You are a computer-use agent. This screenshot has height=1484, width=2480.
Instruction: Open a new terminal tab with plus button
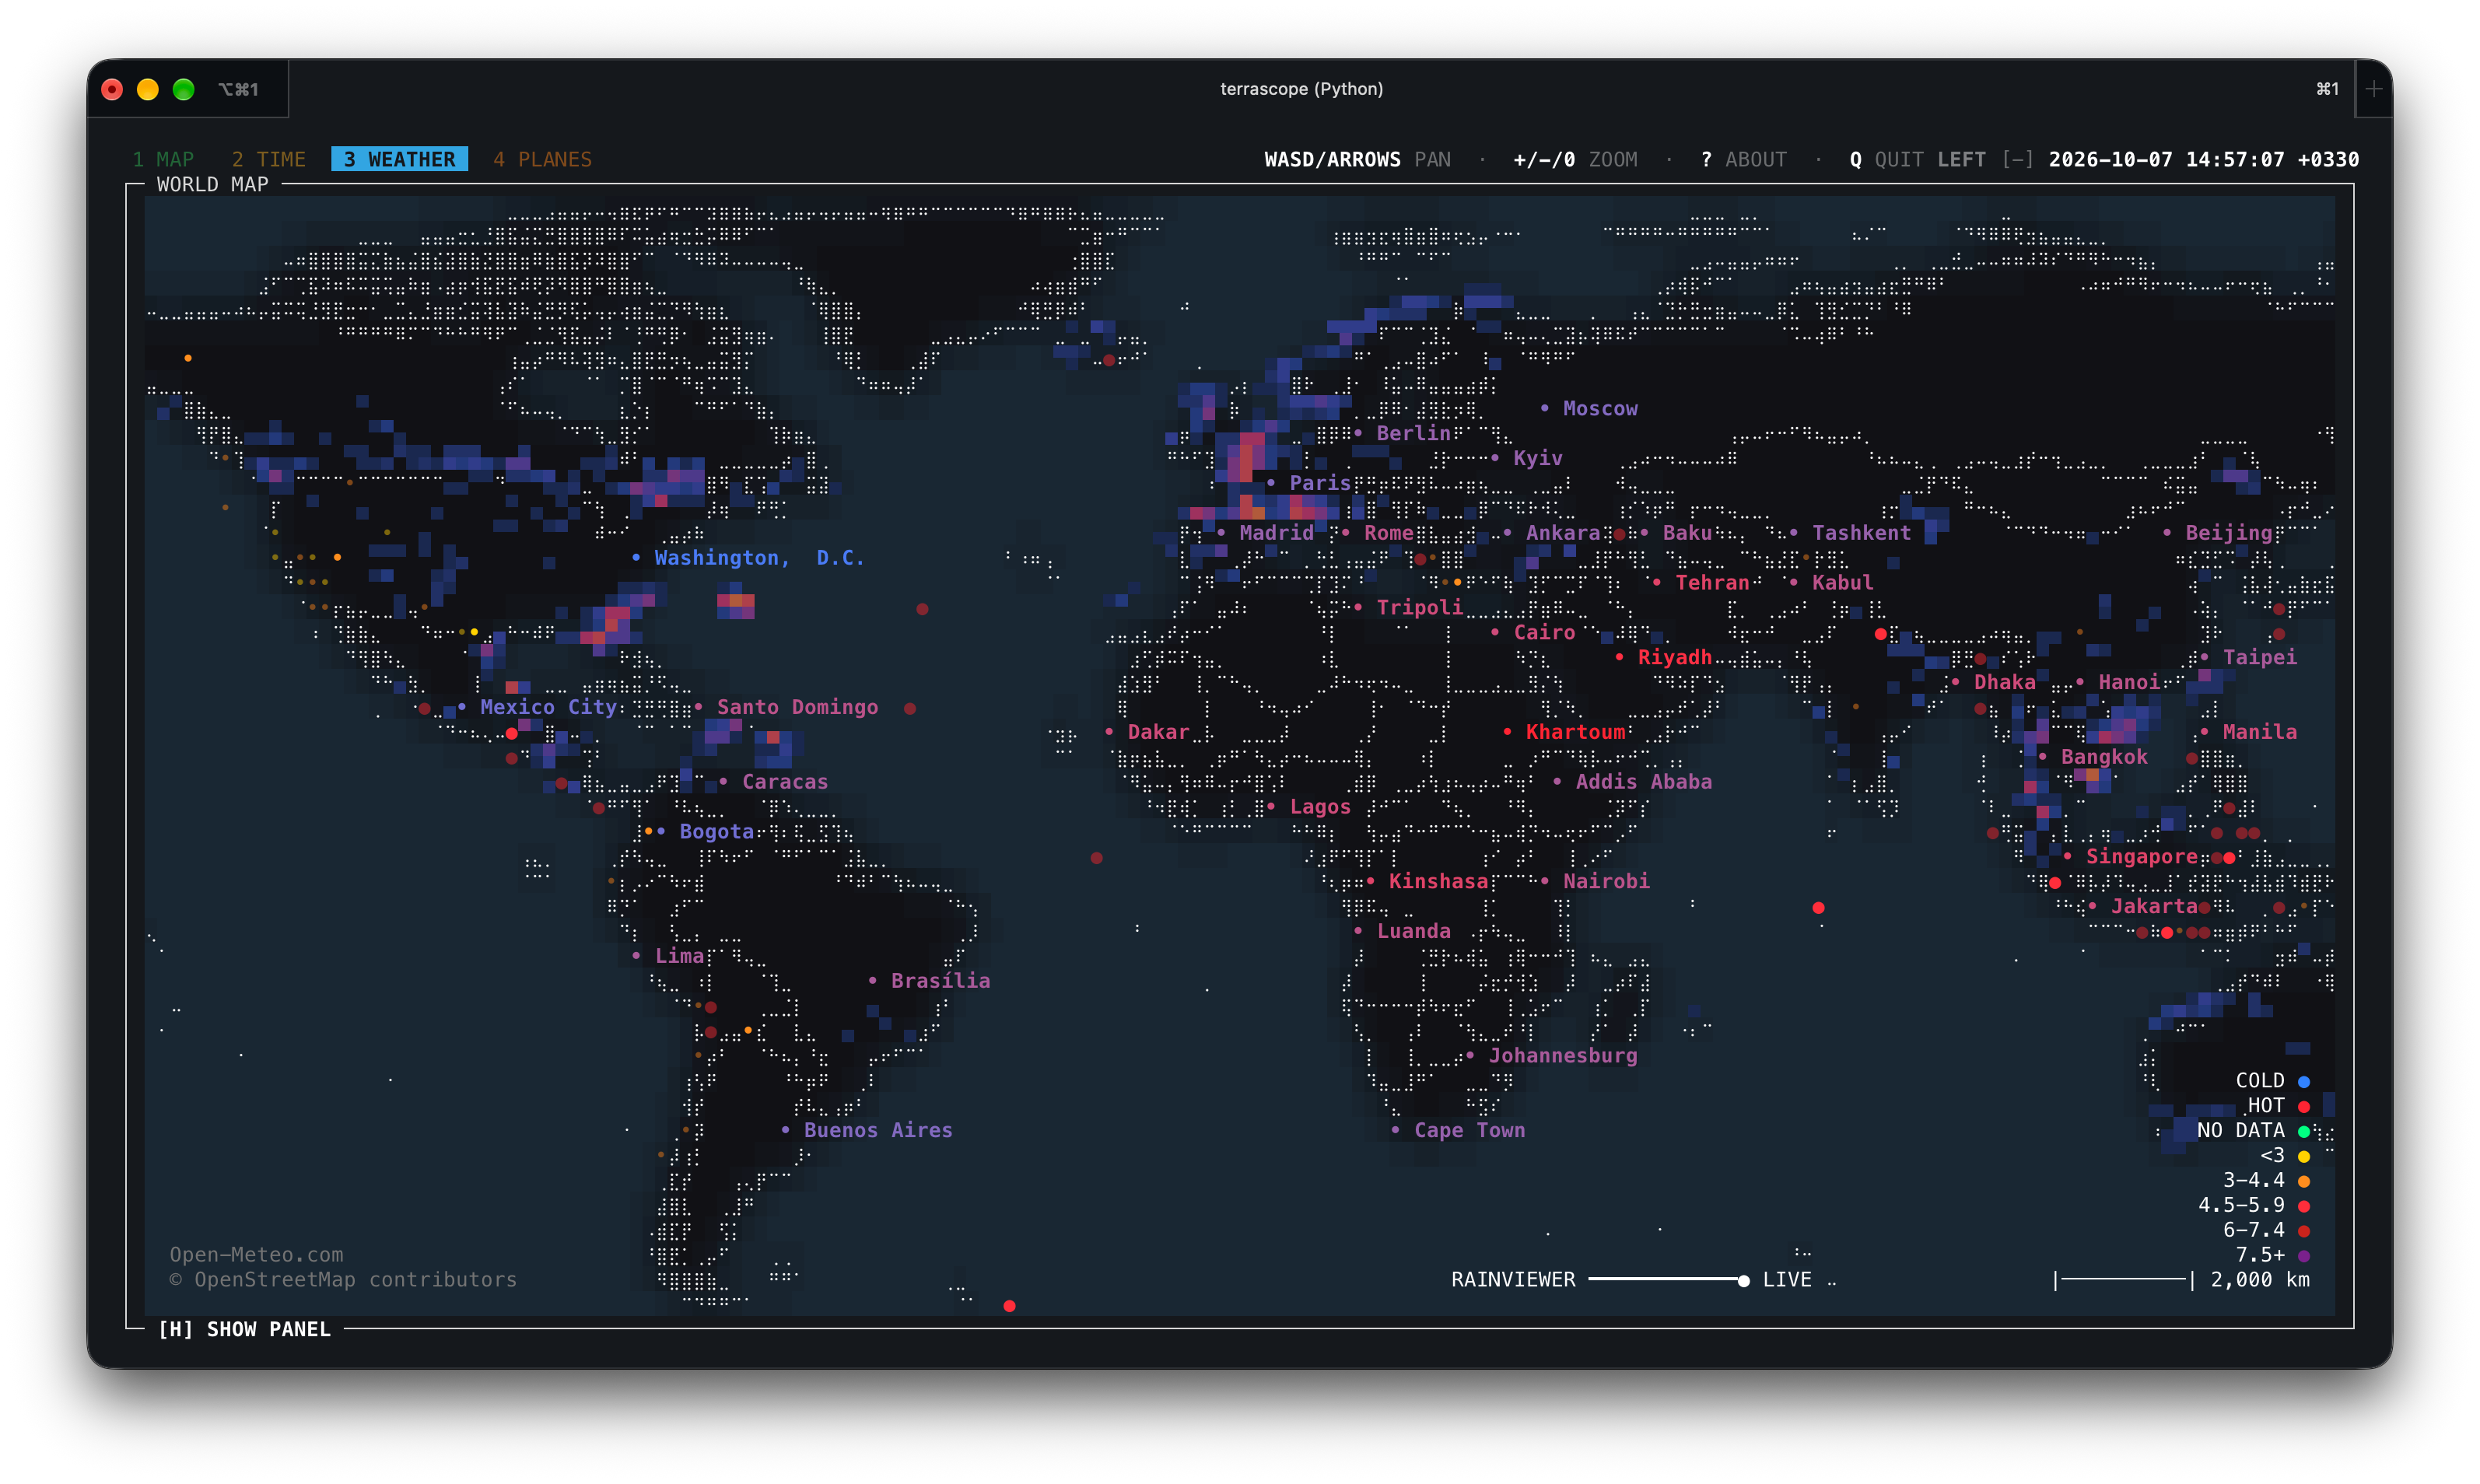click(2374, 89)
